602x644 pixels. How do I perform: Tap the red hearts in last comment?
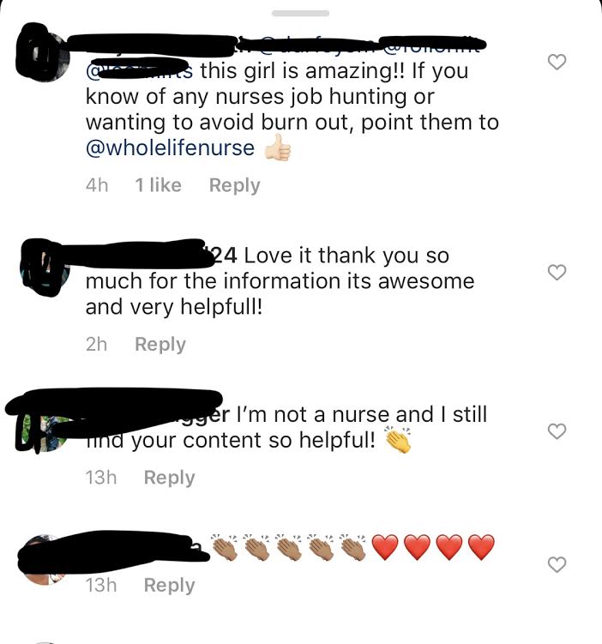[433, 547]
